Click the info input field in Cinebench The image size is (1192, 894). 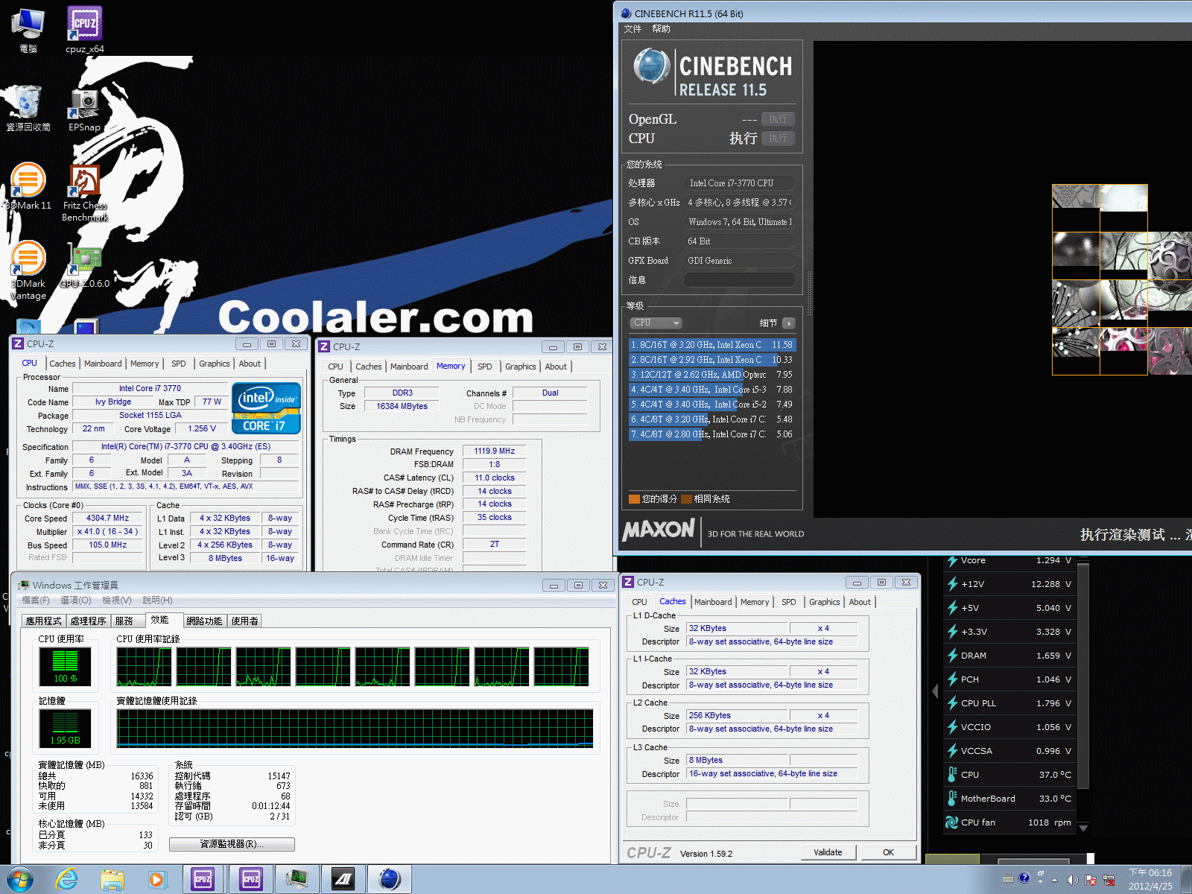[739, 280]
